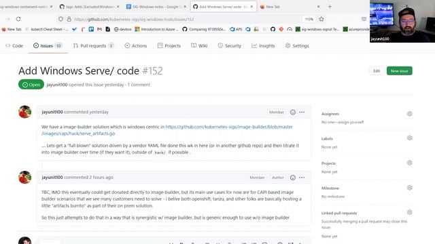435x244 pixels.
Task: Click the green Open status badge
Action: (31, 84)
